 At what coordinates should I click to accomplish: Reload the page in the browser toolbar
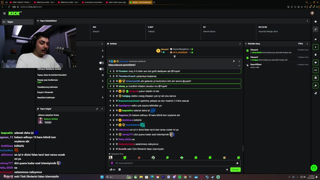9,7
